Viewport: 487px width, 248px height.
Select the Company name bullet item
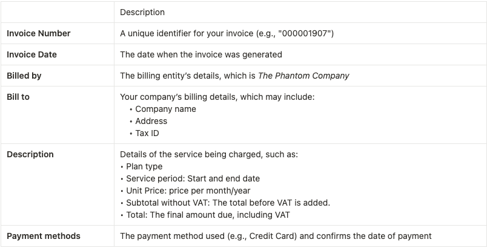click(165, 109)
